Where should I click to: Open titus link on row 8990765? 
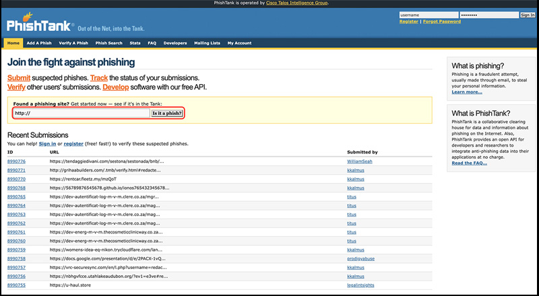(x=352, y=196)
